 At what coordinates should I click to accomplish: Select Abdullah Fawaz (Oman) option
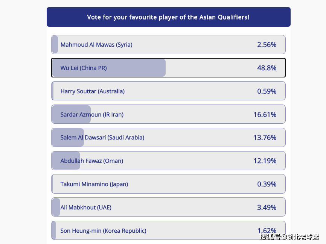tap(168, 161)
